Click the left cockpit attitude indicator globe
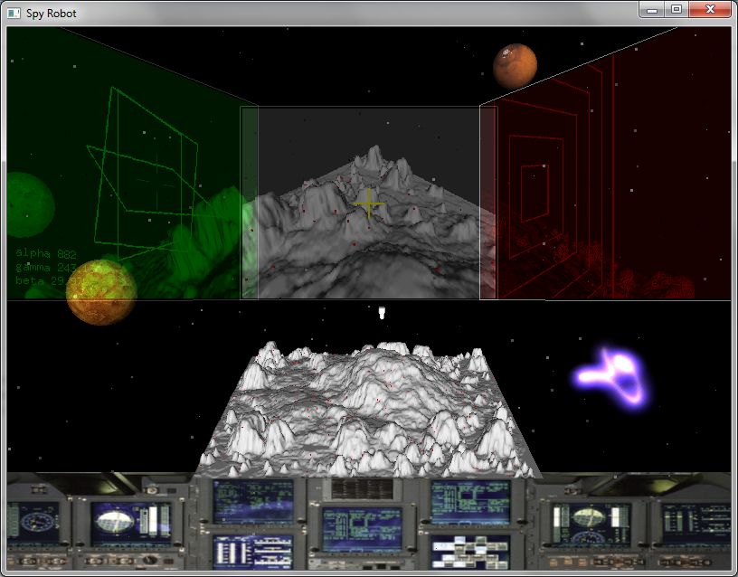This screenshot has width=738, height=577. click(114, 522)
